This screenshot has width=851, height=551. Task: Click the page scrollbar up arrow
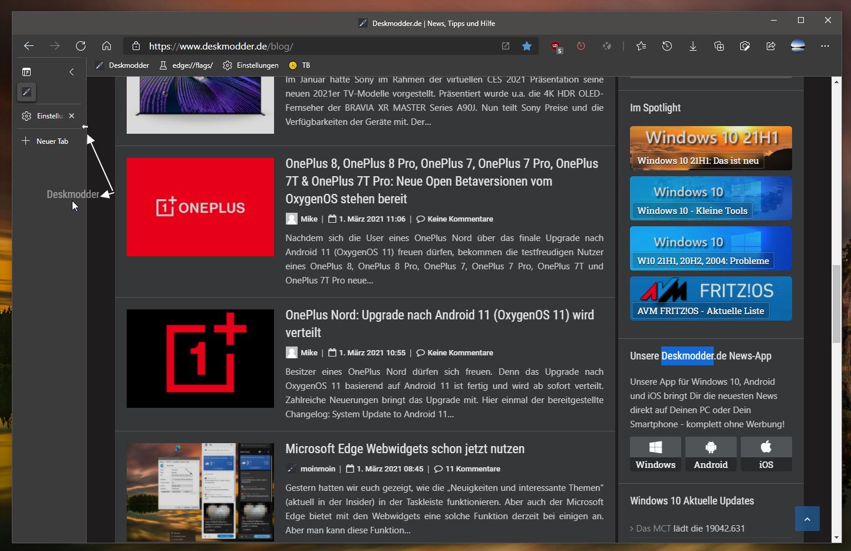837,81
